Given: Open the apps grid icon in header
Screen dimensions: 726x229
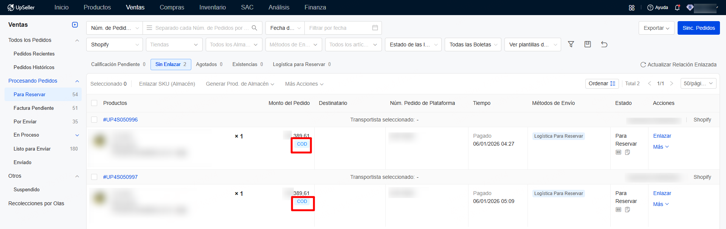Looking at the screenshot, I should coord(631,8).
